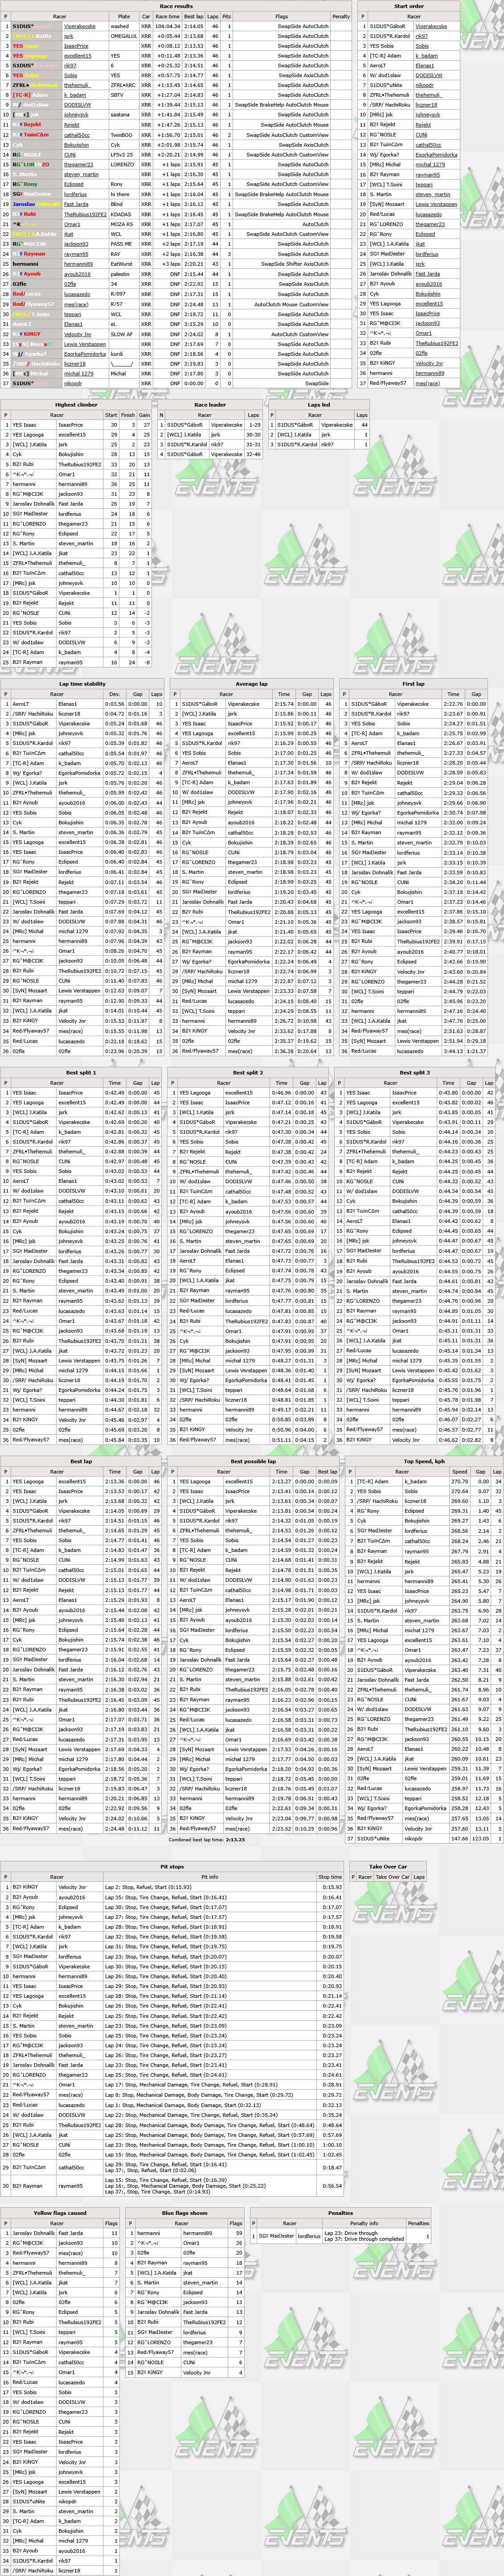Open DODISLVW link in Race results table
This screenshot has height=2576, width=504.
[77, 105]
